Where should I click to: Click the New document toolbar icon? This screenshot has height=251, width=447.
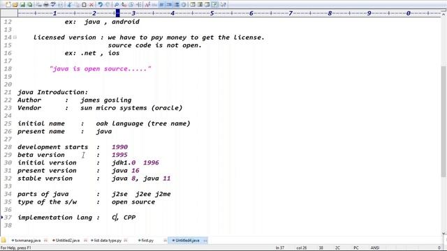point(8,5)
